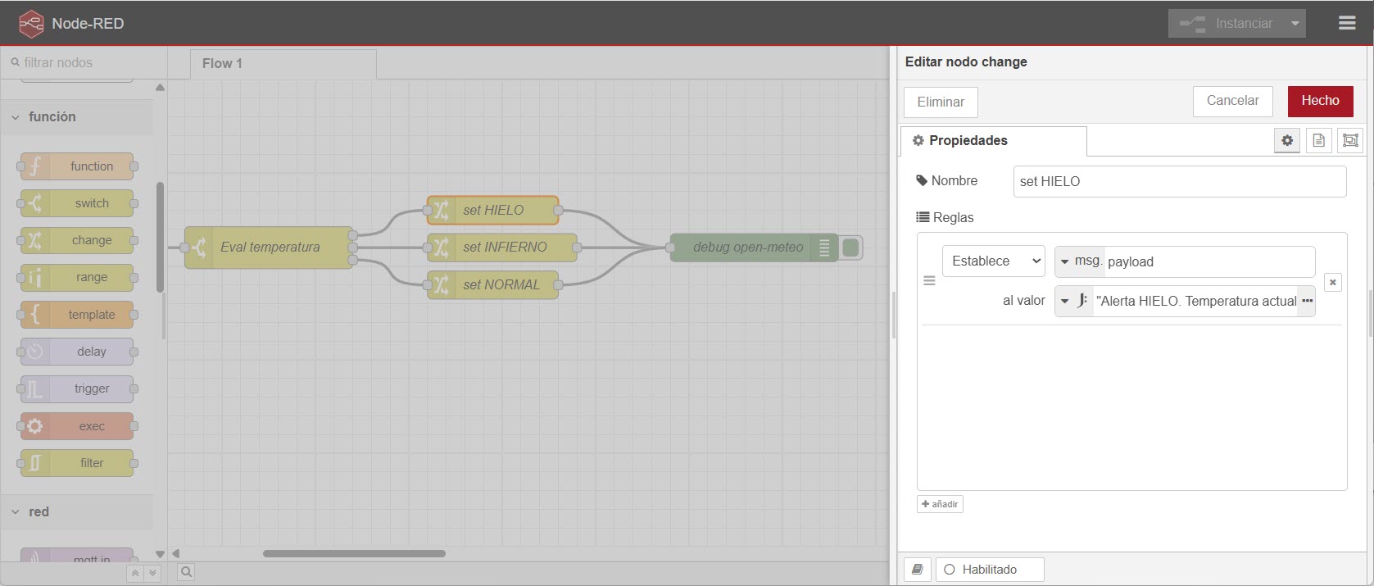
Task: Click the workspace search magnifier icon
Action: [x=186, y=572]
